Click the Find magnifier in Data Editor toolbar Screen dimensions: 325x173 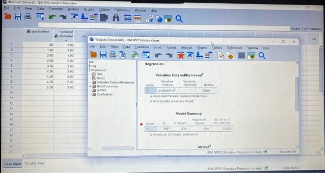pyautogui.click(x=179, y=19)
